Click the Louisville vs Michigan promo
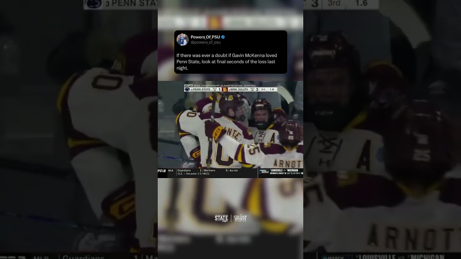Screen dimensions: 461x259 click(x=286, y=172)
